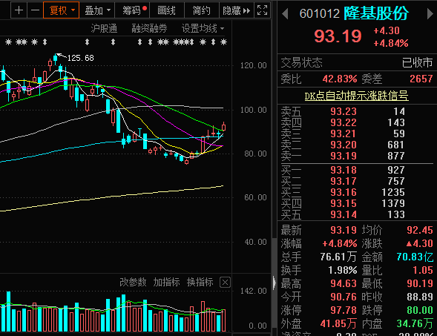Open the 叠加 dropdown
Viewport: 437px width, 336px height.
pos(97,10)
